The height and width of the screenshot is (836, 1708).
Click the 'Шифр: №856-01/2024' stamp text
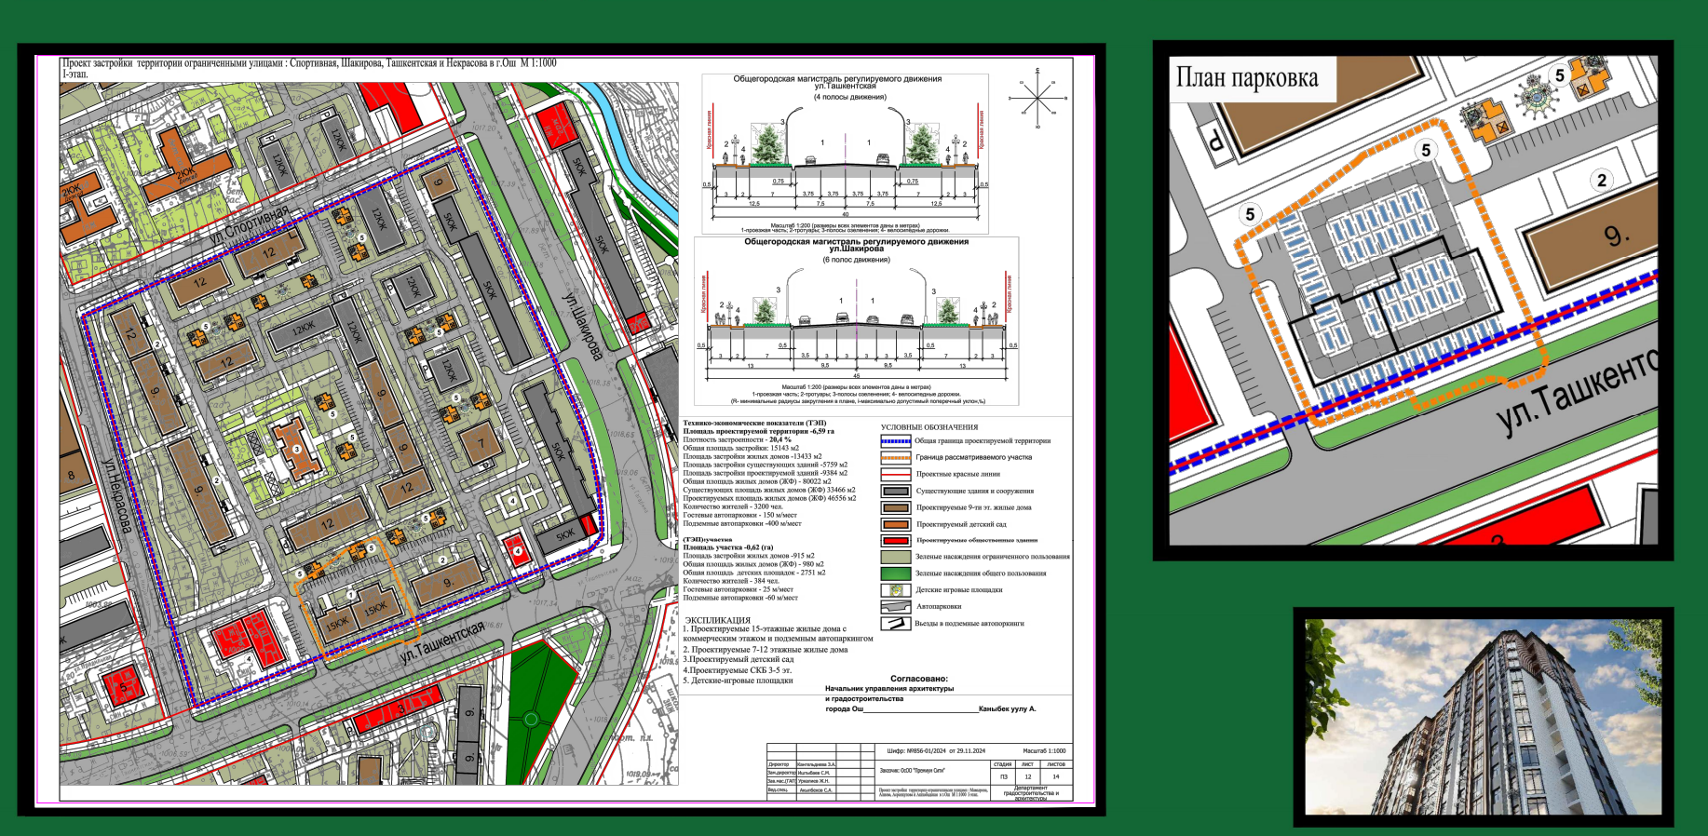[x=936, y=750]
